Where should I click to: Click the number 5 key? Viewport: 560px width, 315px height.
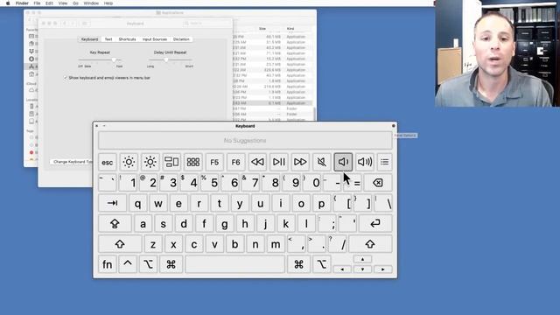[209, 183]
